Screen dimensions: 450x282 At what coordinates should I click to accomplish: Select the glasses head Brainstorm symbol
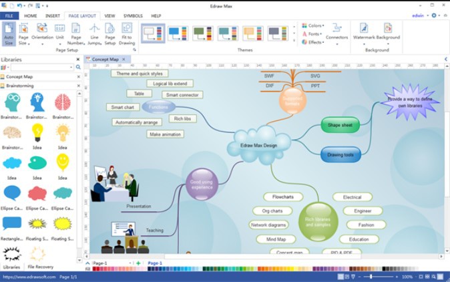pyautogui.click(x=12, y=102)
